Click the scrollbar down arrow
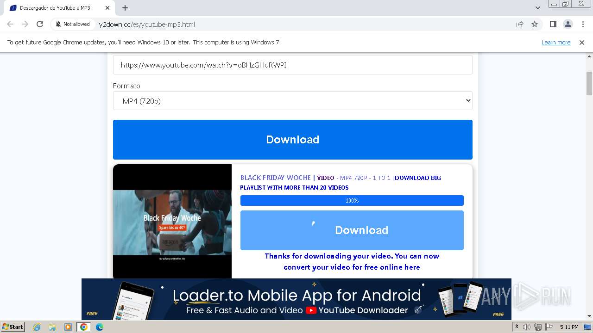Viewport: 593px width, 333px height. (589, 316)
